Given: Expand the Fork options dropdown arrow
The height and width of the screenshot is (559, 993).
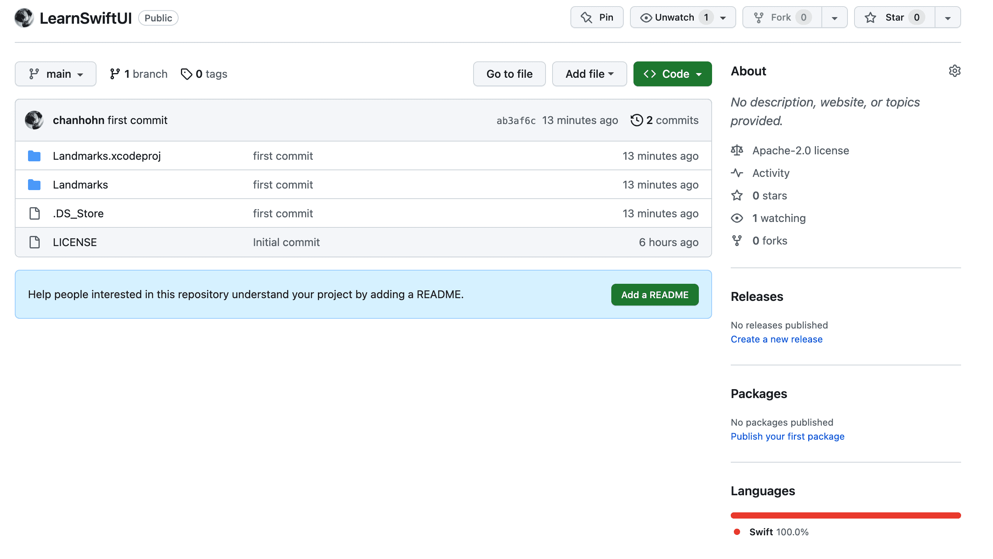Looking at the screenshot, I should 835,18.
